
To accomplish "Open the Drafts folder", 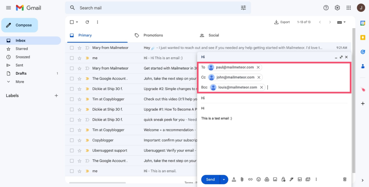I will pyautogui.click(x=21, y=73).
